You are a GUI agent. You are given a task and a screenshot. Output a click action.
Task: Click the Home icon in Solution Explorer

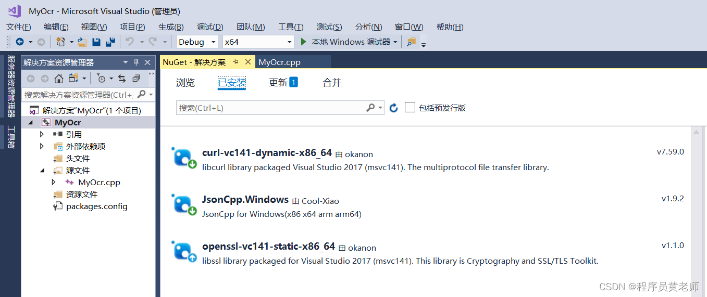(59, 79)
